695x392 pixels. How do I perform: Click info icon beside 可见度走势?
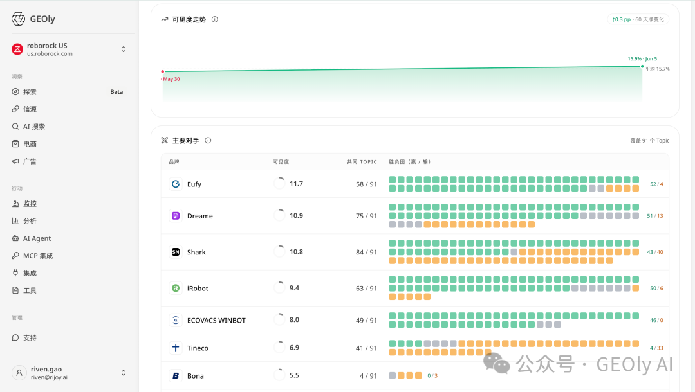(x=215, y=19)
